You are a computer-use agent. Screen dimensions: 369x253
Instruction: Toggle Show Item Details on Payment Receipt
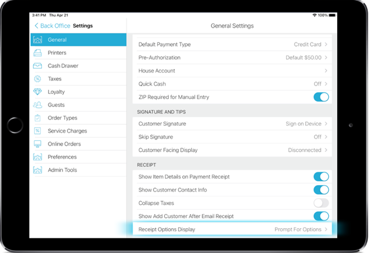[321, 176]
